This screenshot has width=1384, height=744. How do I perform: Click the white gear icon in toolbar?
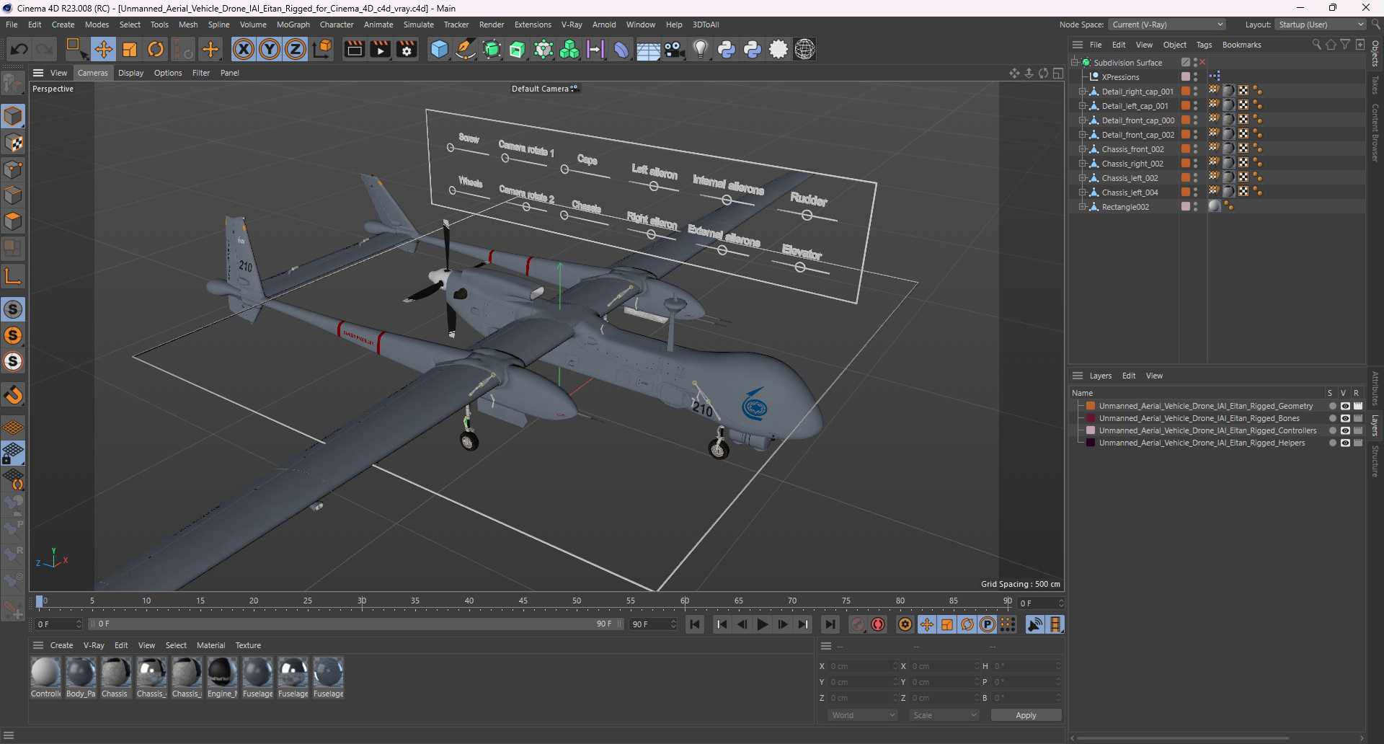(778, 49)
